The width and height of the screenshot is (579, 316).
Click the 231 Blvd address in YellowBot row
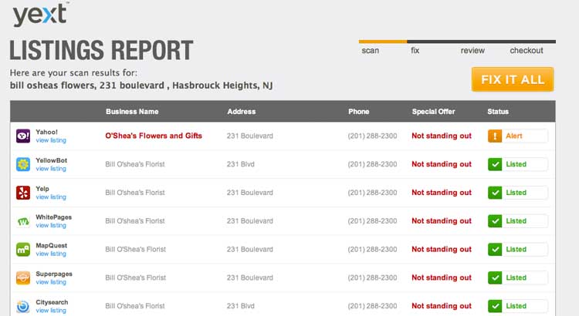240,164
